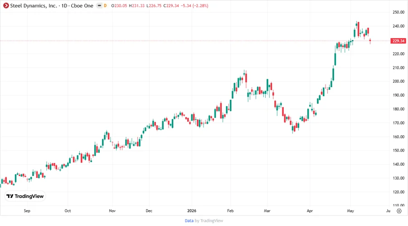Click the orange 'D' delayed data indicator
Viewport: 408px width, 226px height.
(x=105, y=5)
